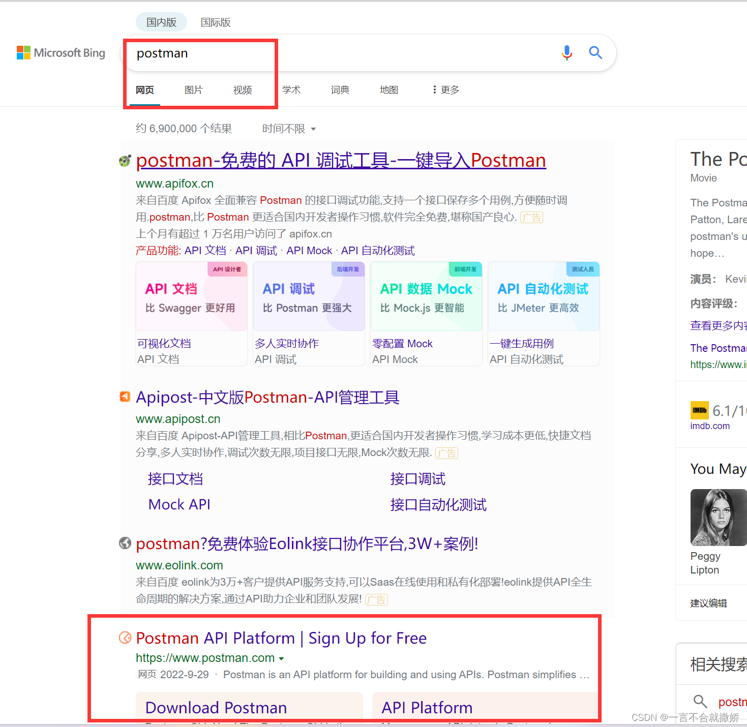Open the imdb.com link

click(x=710, y=426)
